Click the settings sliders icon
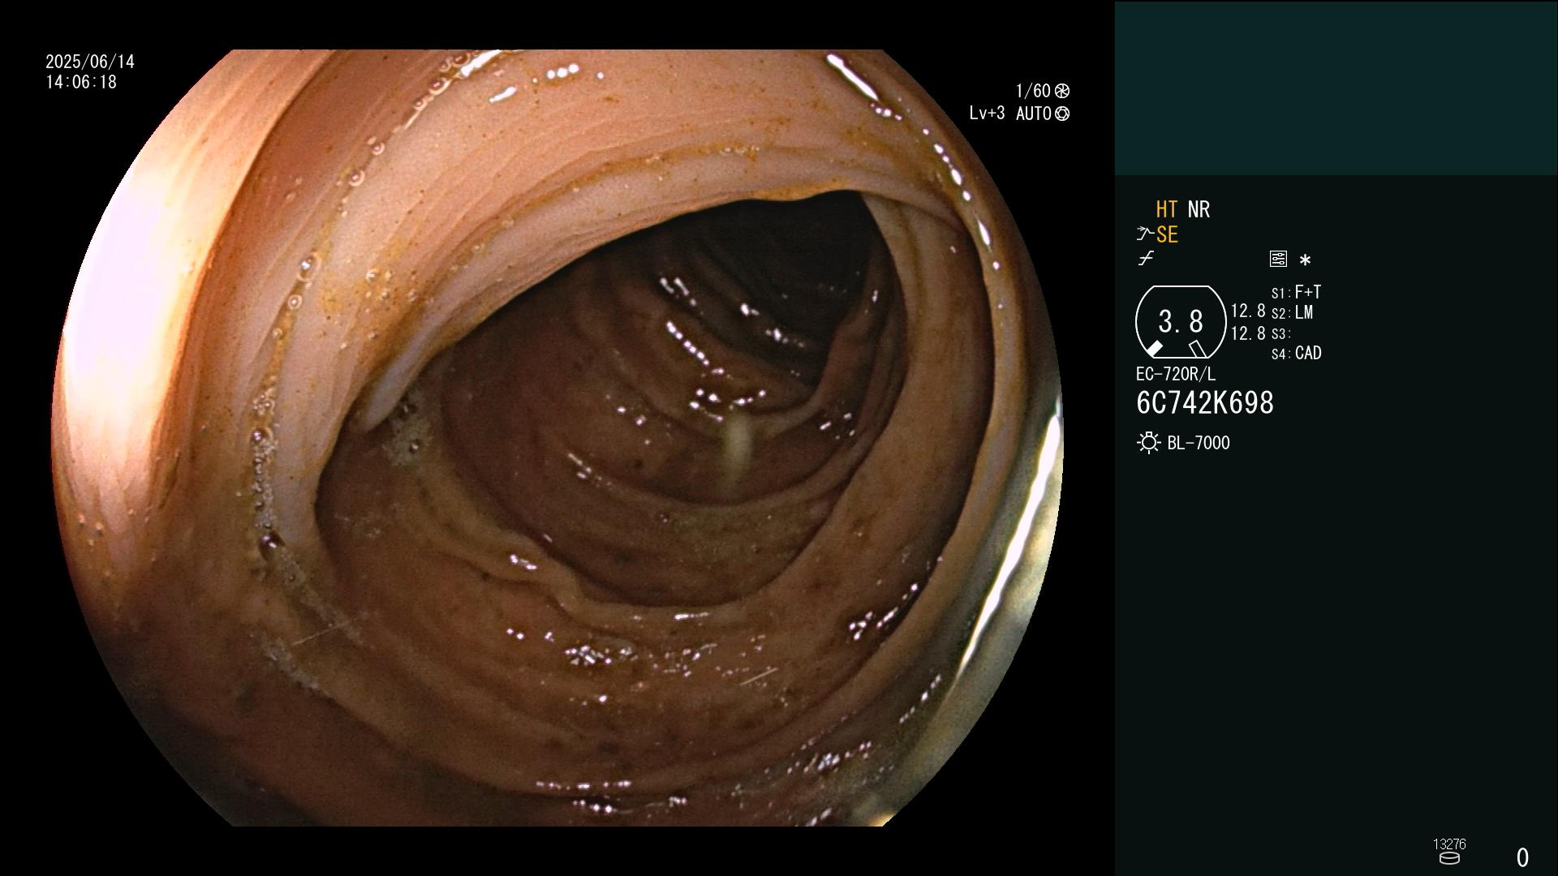The height and width of the screenshot is (876, 1558). [x=1278, y=259]
